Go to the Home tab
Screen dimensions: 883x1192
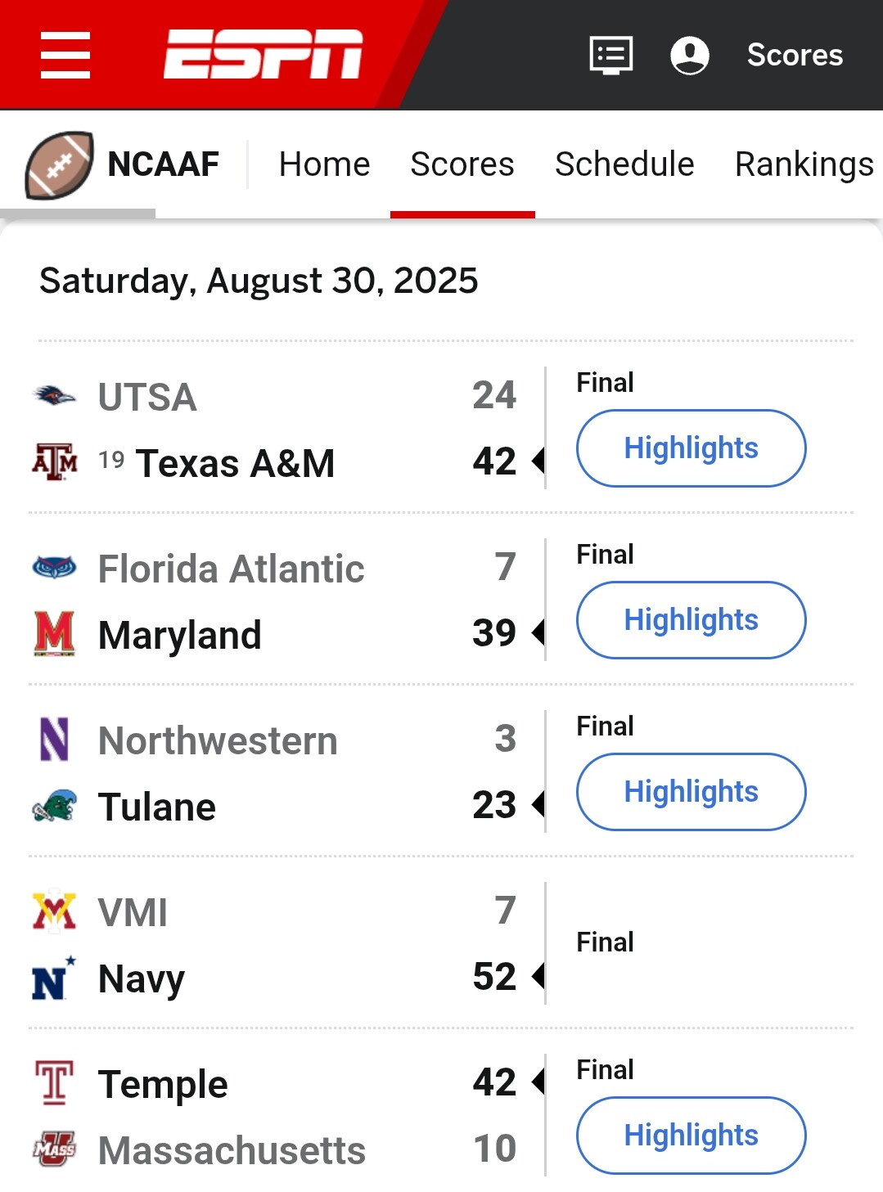click(324, 164)
